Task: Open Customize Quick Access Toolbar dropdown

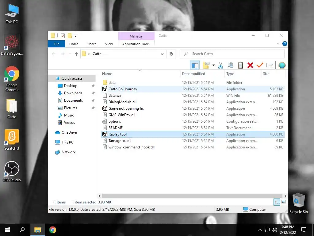Action: click(75, 36)
